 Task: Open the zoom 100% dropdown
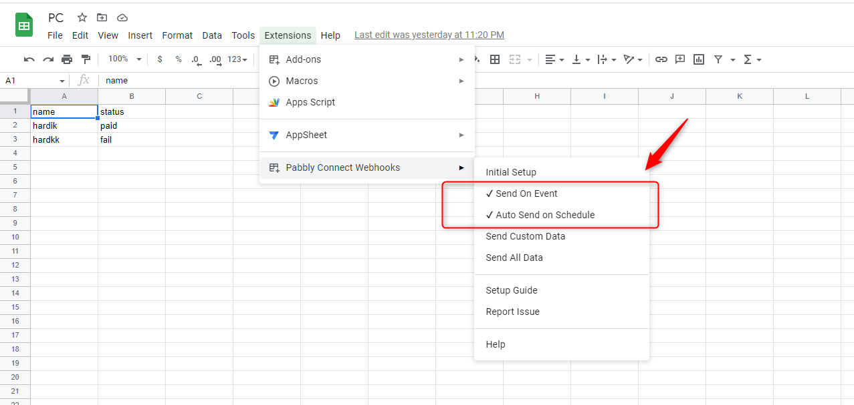tap(125, 59)
